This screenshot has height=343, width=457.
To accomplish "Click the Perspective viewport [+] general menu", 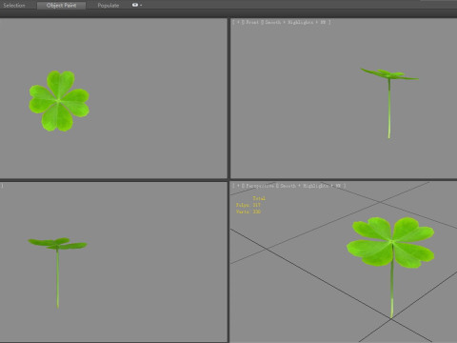I will tap(238, 186).
